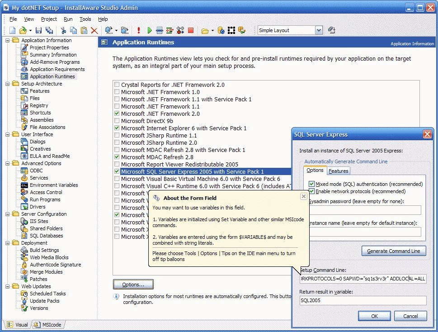Open Project Properties in the tree
Screen dimensions: 438x332
(x=49, y=47)
